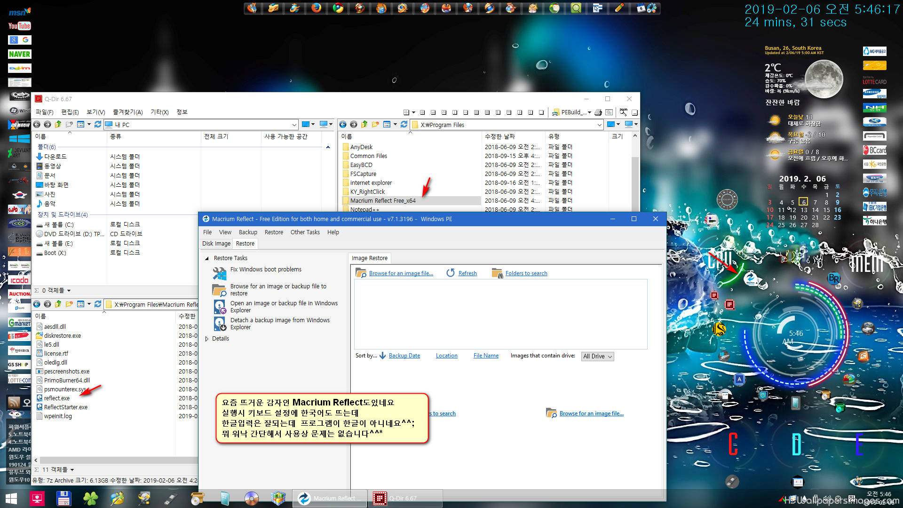The width and height of the screenshot is (903, 508).
Task: Open Q-Dir pane layout dropdown arrow
Action: click(413, 112)
